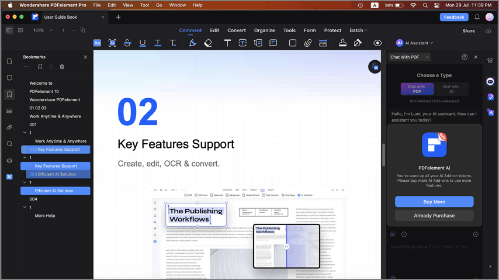Image resolution: width=499 pixels, height=280 pixels.
Task: Select the Caret insert text tool
Action: 173,43
